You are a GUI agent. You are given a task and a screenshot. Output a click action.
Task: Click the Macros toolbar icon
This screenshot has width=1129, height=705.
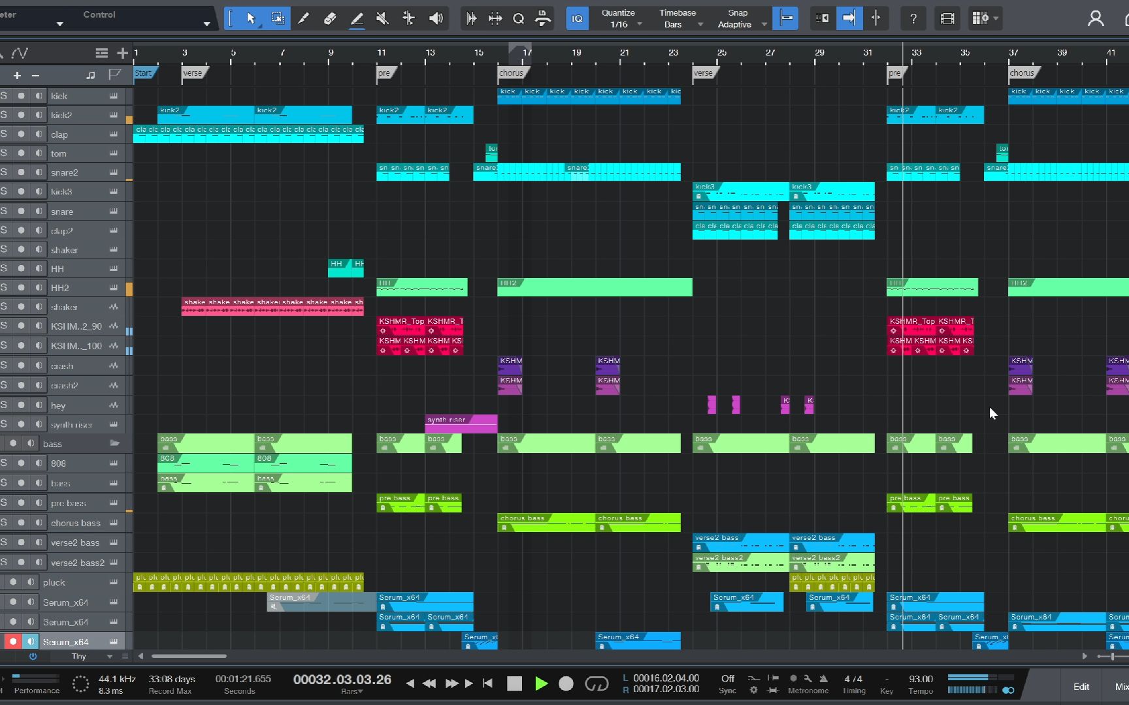[x=543, y=18]
